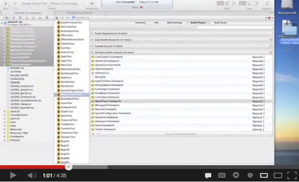Show the breakpoint navigator
Screen dimensions: 299x182
click(x=40, y=18)
